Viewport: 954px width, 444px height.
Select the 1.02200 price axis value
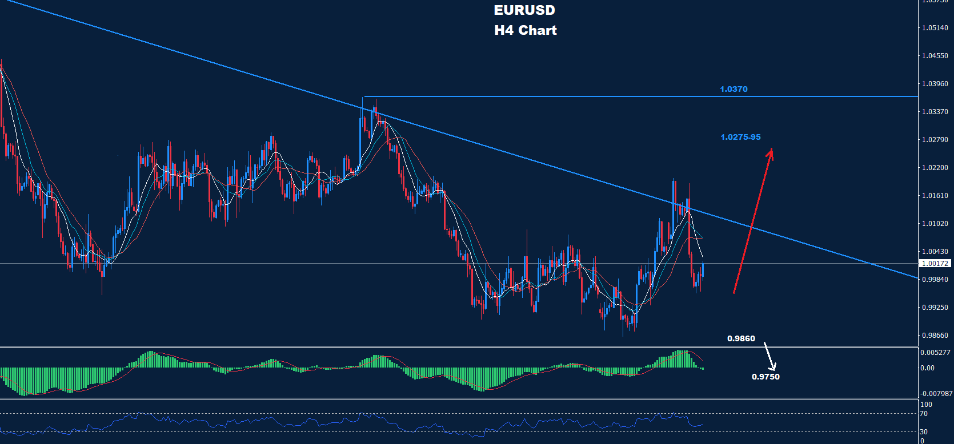[x=935, y=168]
